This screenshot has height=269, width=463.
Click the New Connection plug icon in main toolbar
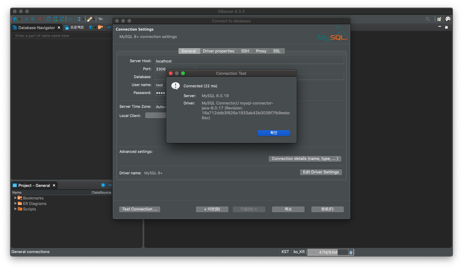[x=15, y=19]
